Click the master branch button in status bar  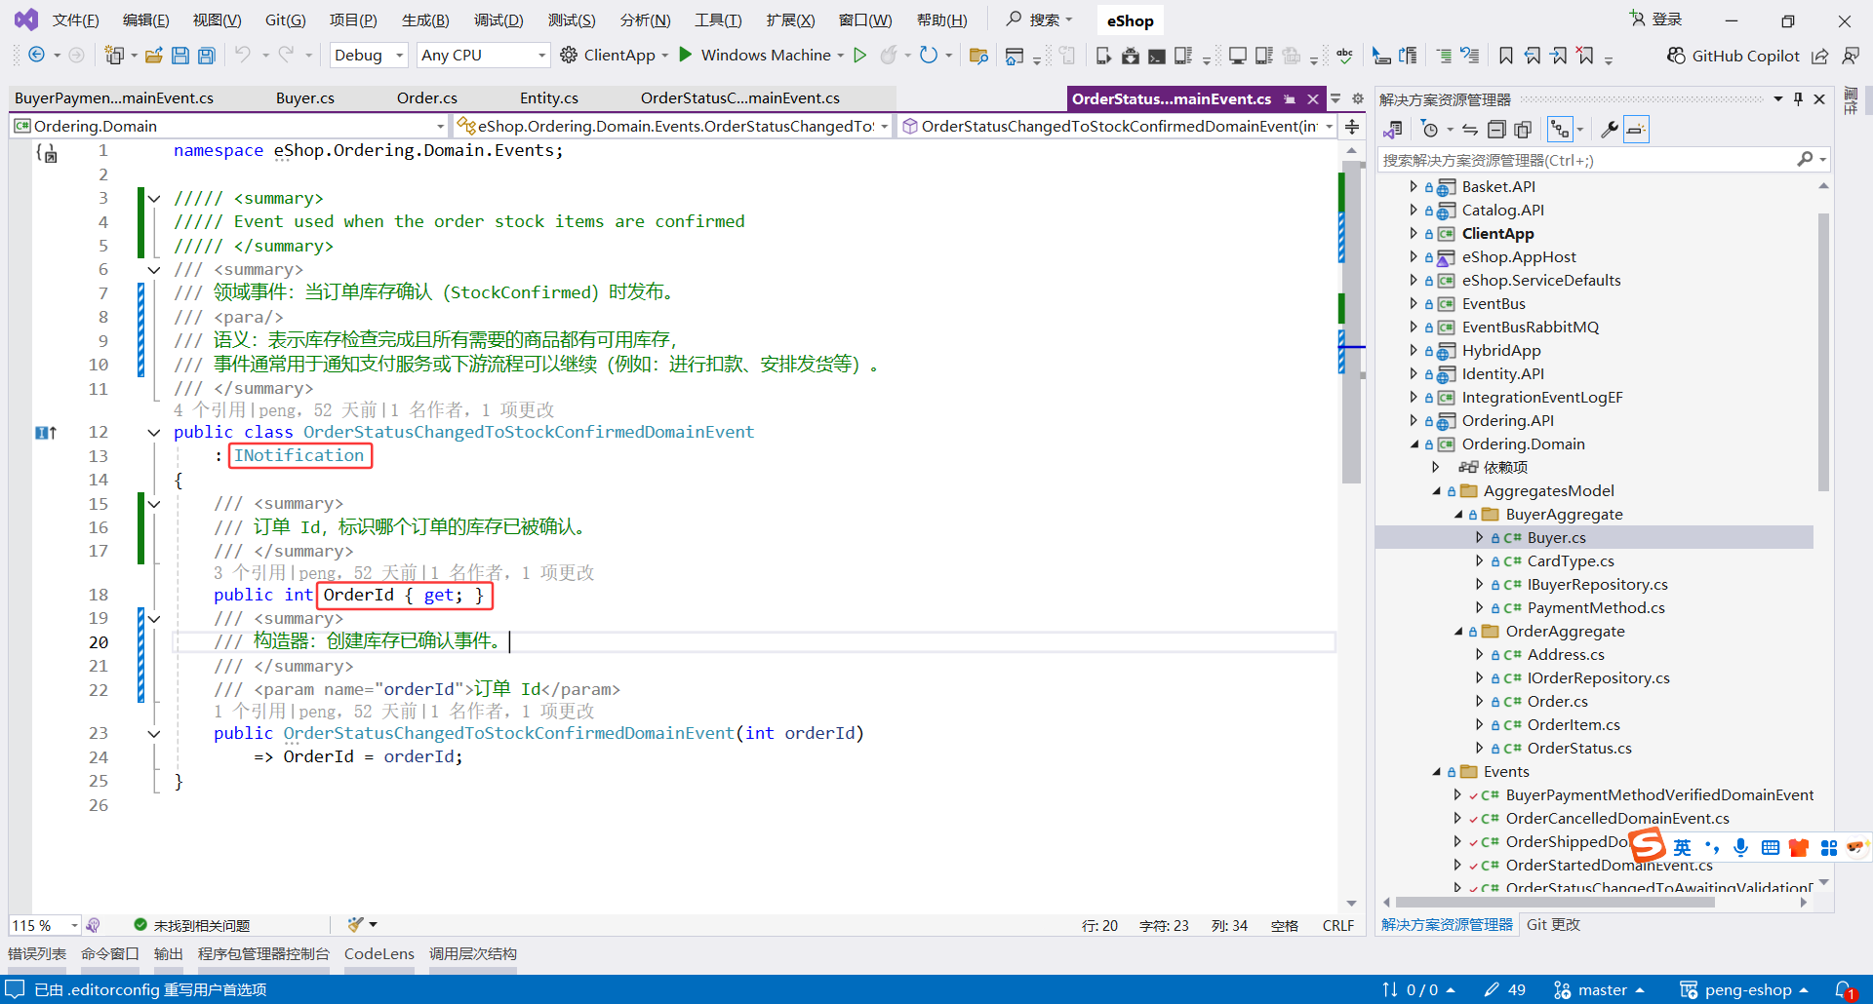point(1599,990)
